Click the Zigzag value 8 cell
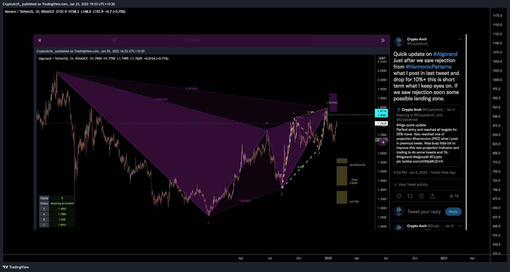This screenshot has height=272, width=510. [62, 198]
